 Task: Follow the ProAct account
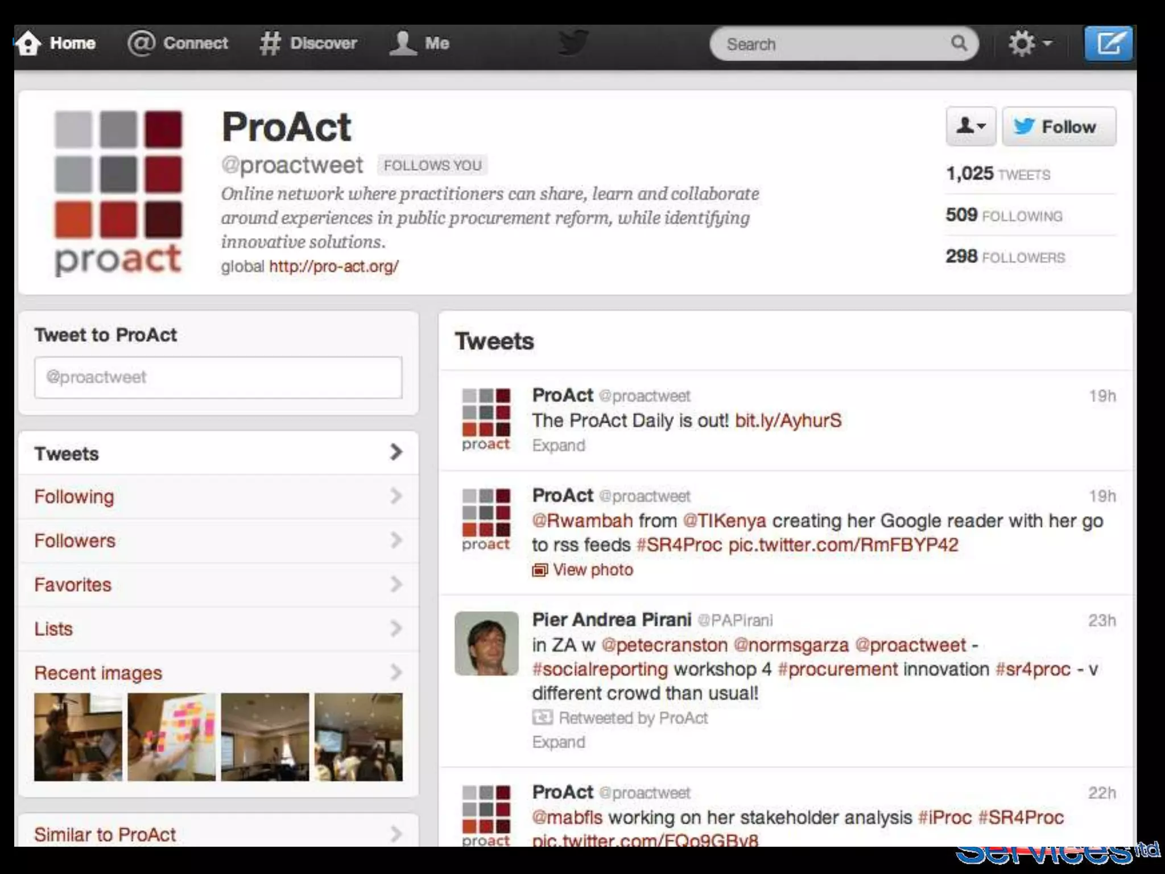[x=1059, y=126]
